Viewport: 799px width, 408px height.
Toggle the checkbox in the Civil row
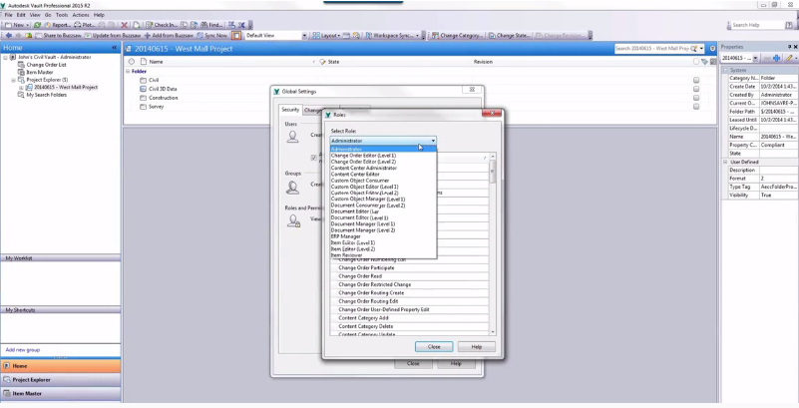tap(696, 80)
